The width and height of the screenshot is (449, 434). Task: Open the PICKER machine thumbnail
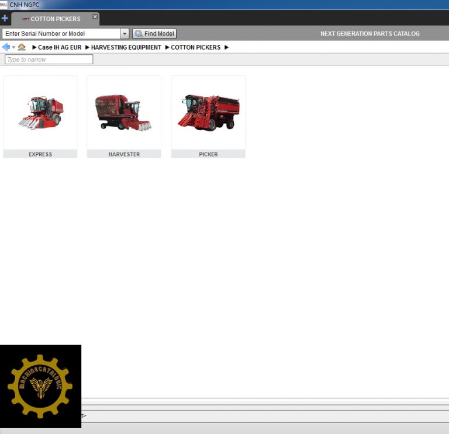click(208, 112)
